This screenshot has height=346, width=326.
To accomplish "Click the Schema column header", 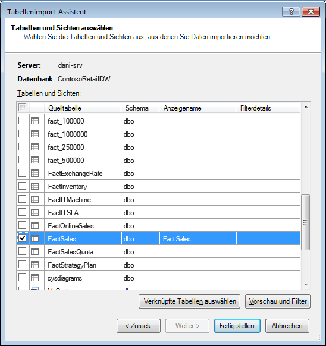I will [x=140, y=108].
